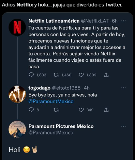Visit the @NetflixLAT handle
The image size is (135, 160).
click(x=95, y=21)
